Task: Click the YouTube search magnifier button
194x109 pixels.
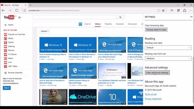Action: (x=120, y=17)
